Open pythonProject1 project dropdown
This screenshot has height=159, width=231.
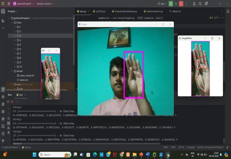(x=24, y=4)
